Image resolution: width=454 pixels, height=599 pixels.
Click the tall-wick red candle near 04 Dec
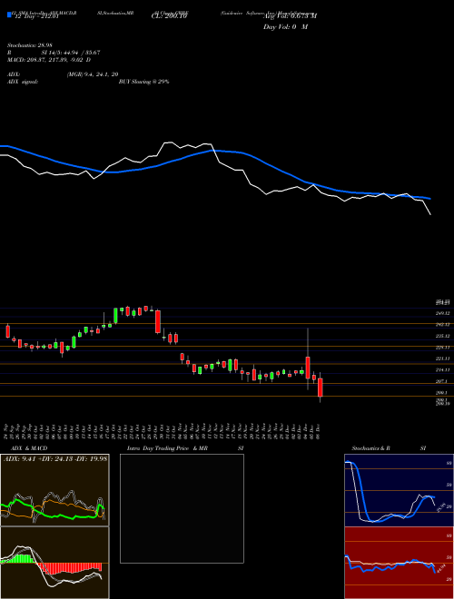click(308, 368)
